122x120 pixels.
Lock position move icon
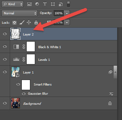click(29, 22)
